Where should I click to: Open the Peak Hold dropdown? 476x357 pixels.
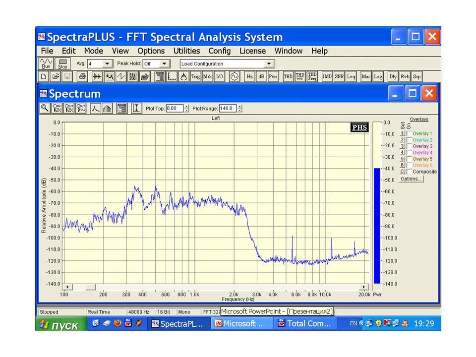tap(164, 64)
